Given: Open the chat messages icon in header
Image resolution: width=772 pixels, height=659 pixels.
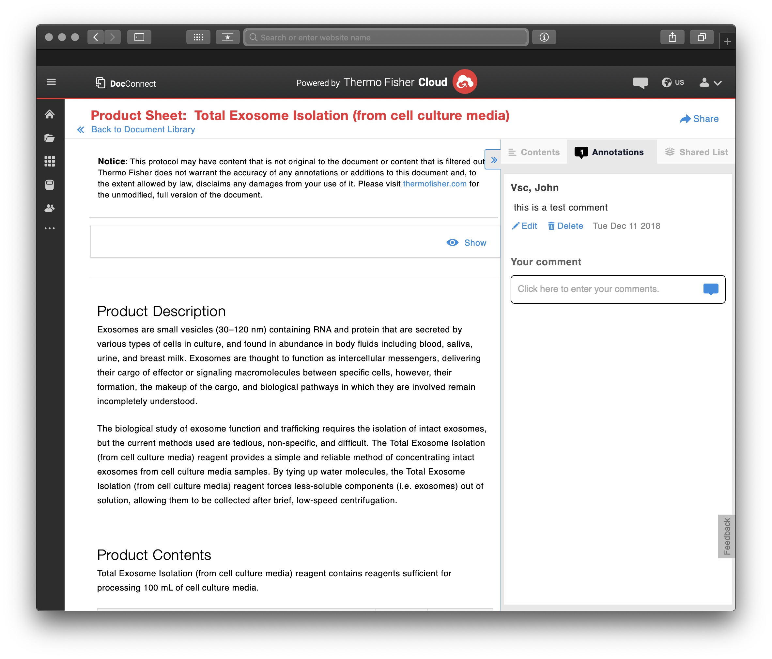Looking at the screenshot, I should point(640,82).
